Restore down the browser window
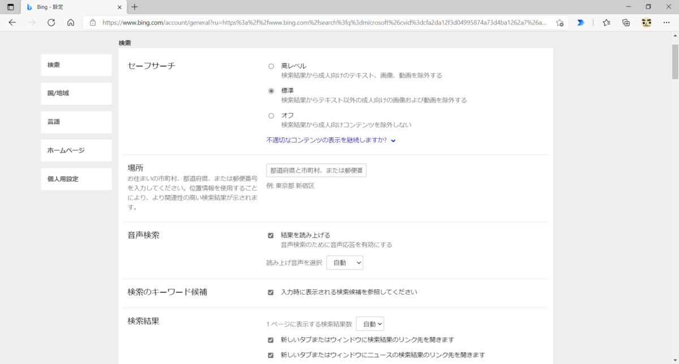Image resolution: width=679 pixels, height=364 pixels. (x=648, y=7)
